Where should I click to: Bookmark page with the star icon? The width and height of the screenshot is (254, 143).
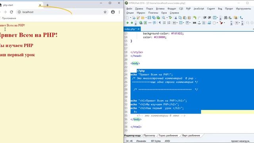click(x=105, y=12)
